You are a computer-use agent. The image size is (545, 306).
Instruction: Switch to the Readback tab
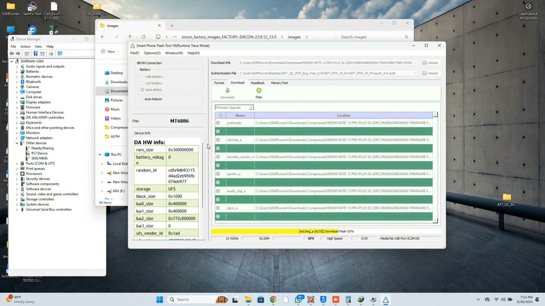tap(257, 83)
